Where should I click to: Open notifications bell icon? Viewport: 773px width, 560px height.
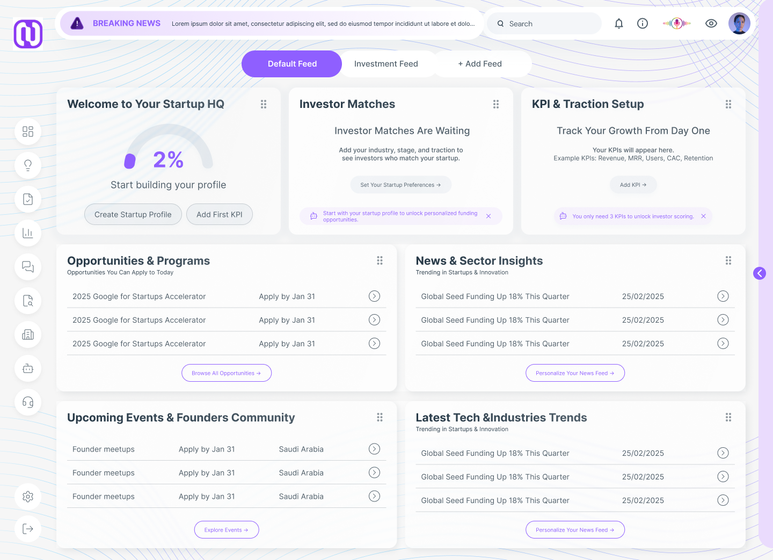pyautogui.click(x=619, y=24)
